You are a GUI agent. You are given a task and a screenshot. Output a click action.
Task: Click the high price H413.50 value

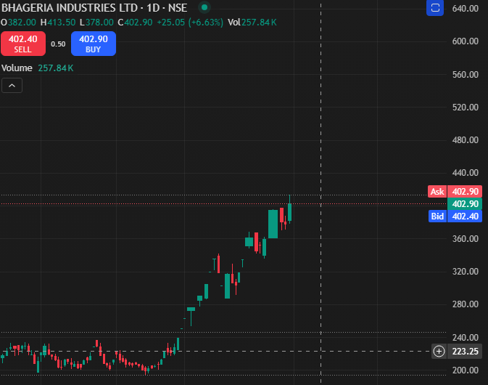(x=58, y=23)
